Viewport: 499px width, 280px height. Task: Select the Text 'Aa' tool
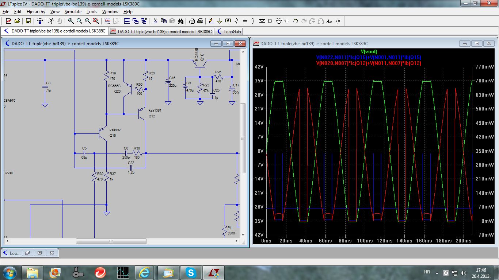click(x=329, y=21)
